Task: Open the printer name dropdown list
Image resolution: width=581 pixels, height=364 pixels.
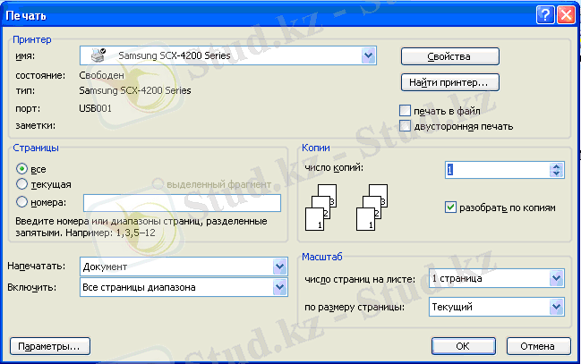Action: pyautogui.click(x=368, y=56)
